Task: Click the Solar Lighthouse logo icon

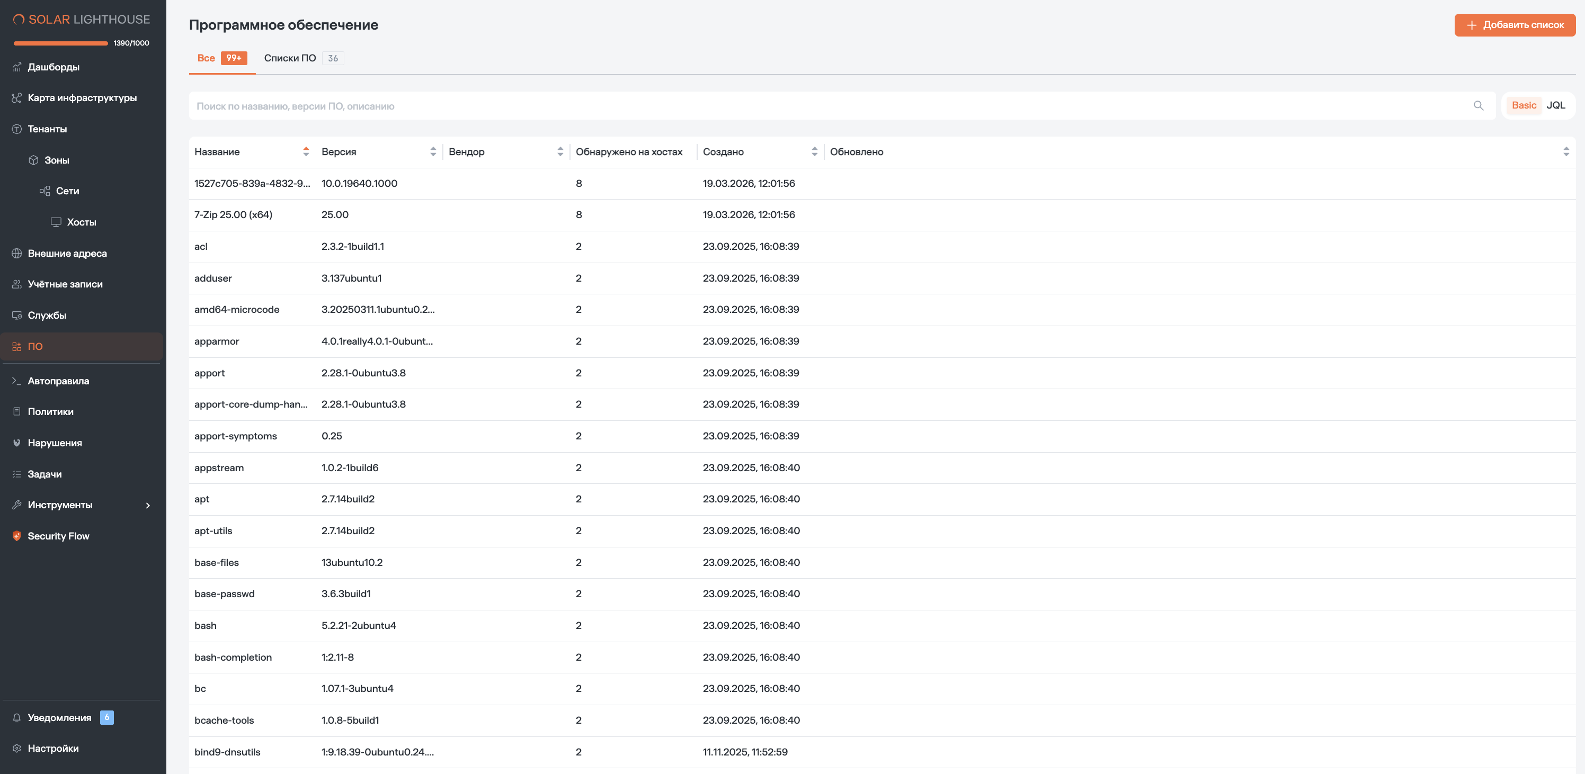Action: (x=19, y=20)
